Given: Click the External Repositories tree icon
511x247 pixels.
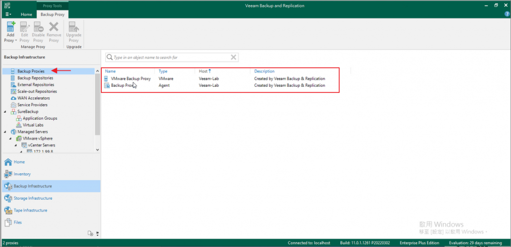Looking at the screenshot, I should (13, 85).
